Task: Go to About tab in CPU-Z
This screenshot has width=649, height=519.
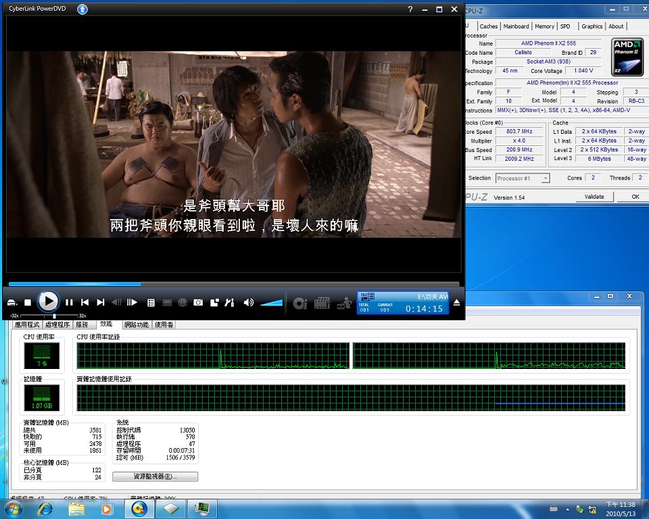Action: pyautogui.click(x=616, y=26)
